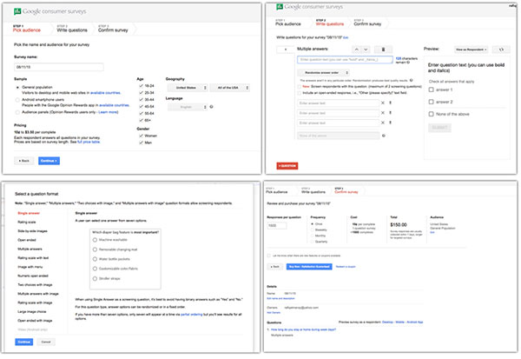
Task: Click Continue on Select a question format screen
Action: click(x=24, y=342)
